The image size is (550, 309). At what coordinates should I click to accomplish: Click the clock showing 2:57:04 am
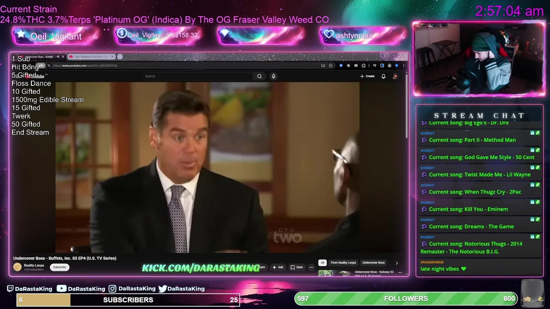(x=509, y=11)
